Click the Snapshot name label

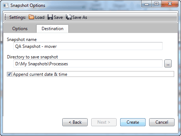coord(22,40)
